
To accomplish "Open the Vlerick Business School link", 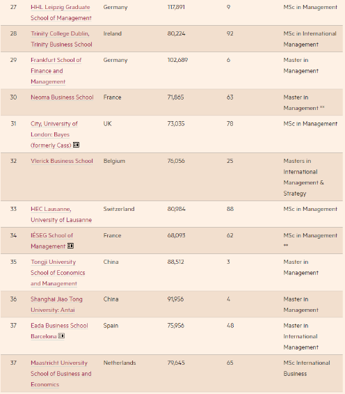I will click(x=62, y=161).
